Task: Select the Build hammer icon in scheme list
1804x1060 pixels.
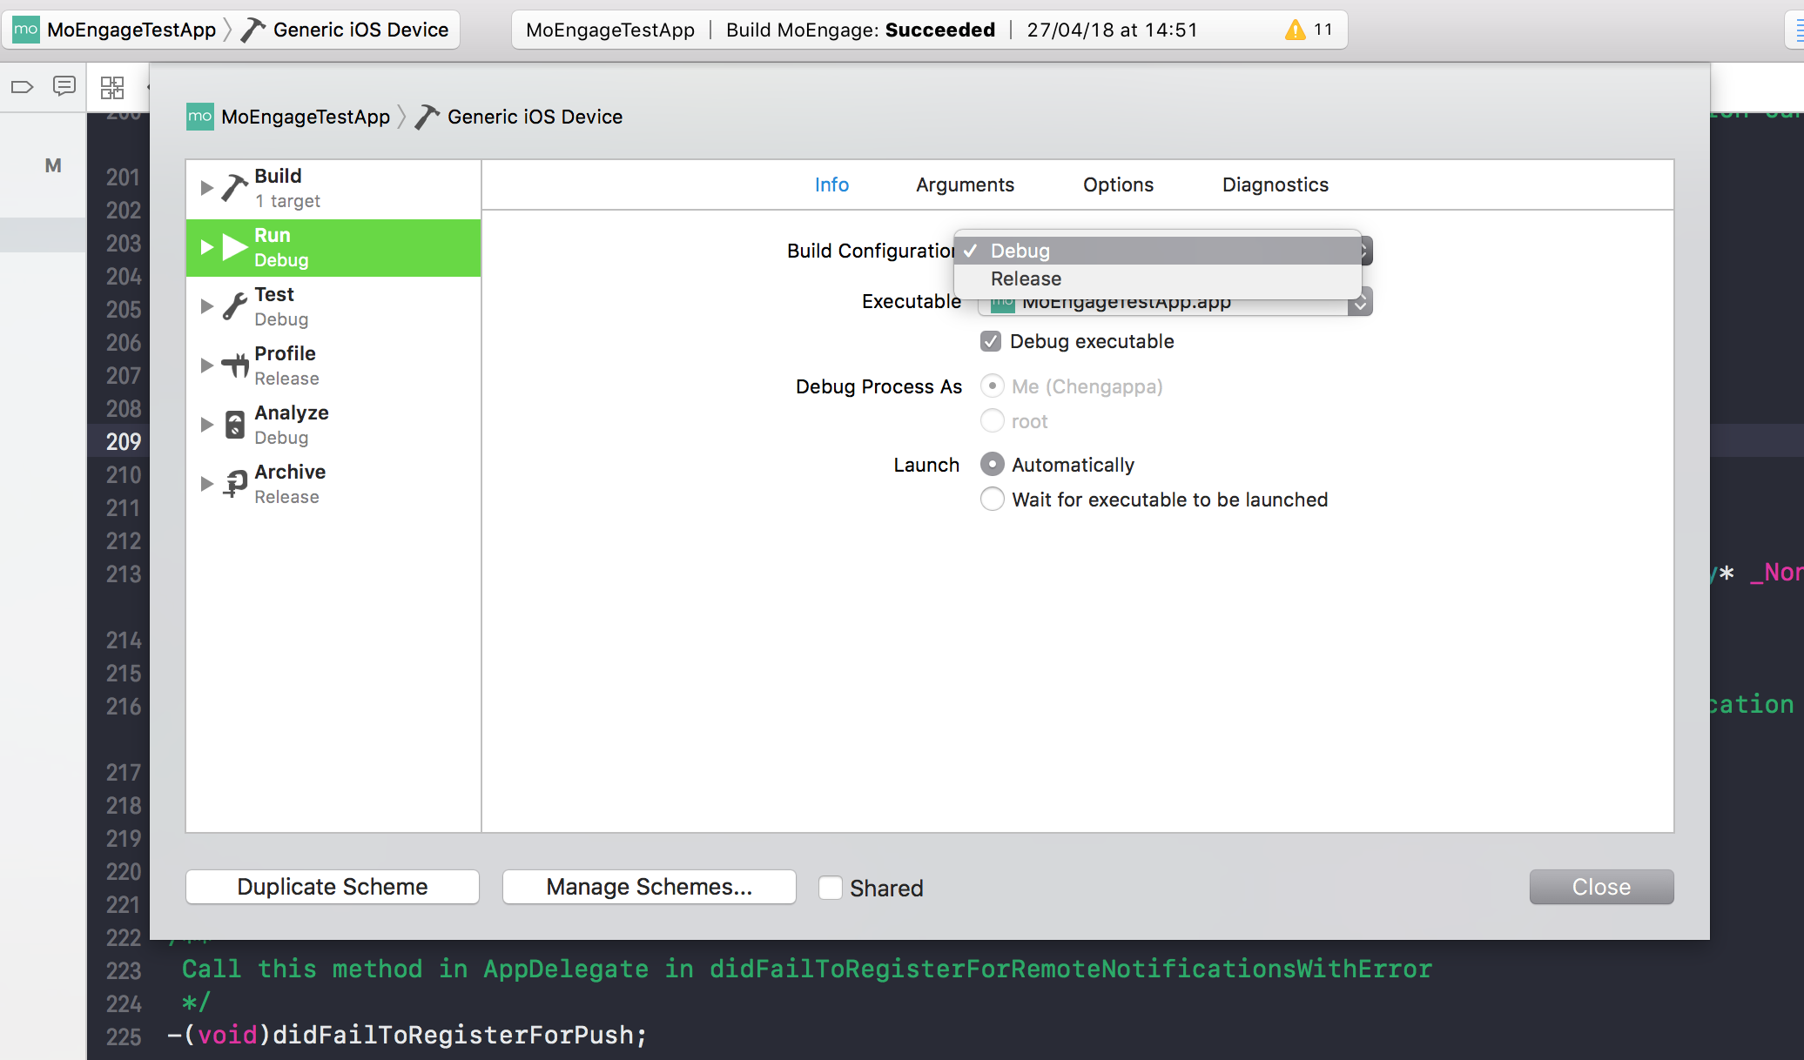Action: [x=233, y=186]
